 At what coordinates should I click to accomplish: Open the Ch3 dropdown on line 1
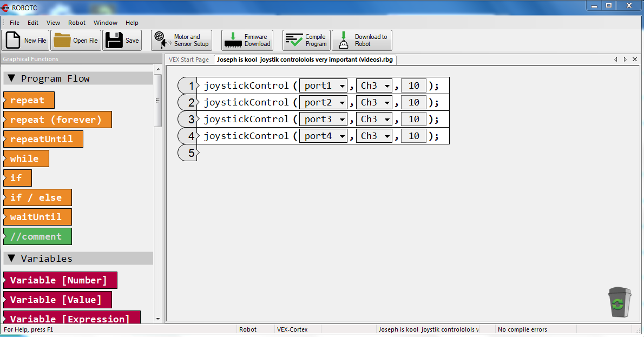pyautogui.click(x=374, y=86)
